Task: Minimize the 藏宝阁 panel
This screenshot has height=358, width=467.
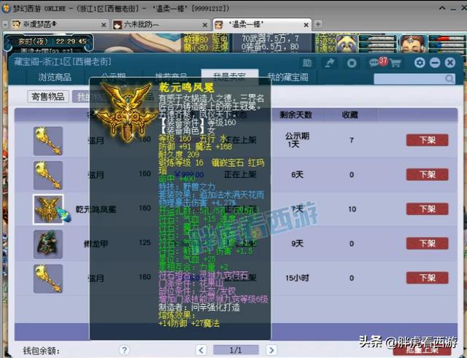Action: coord(435,63)
